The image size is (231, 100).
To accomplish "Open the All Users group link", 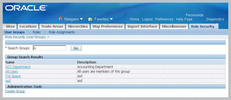I will tap(12, 72).
